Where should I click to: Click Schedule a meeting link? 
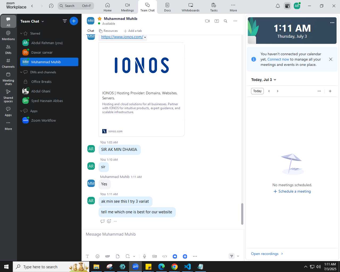pyautogui.click(x=292, y=191)
